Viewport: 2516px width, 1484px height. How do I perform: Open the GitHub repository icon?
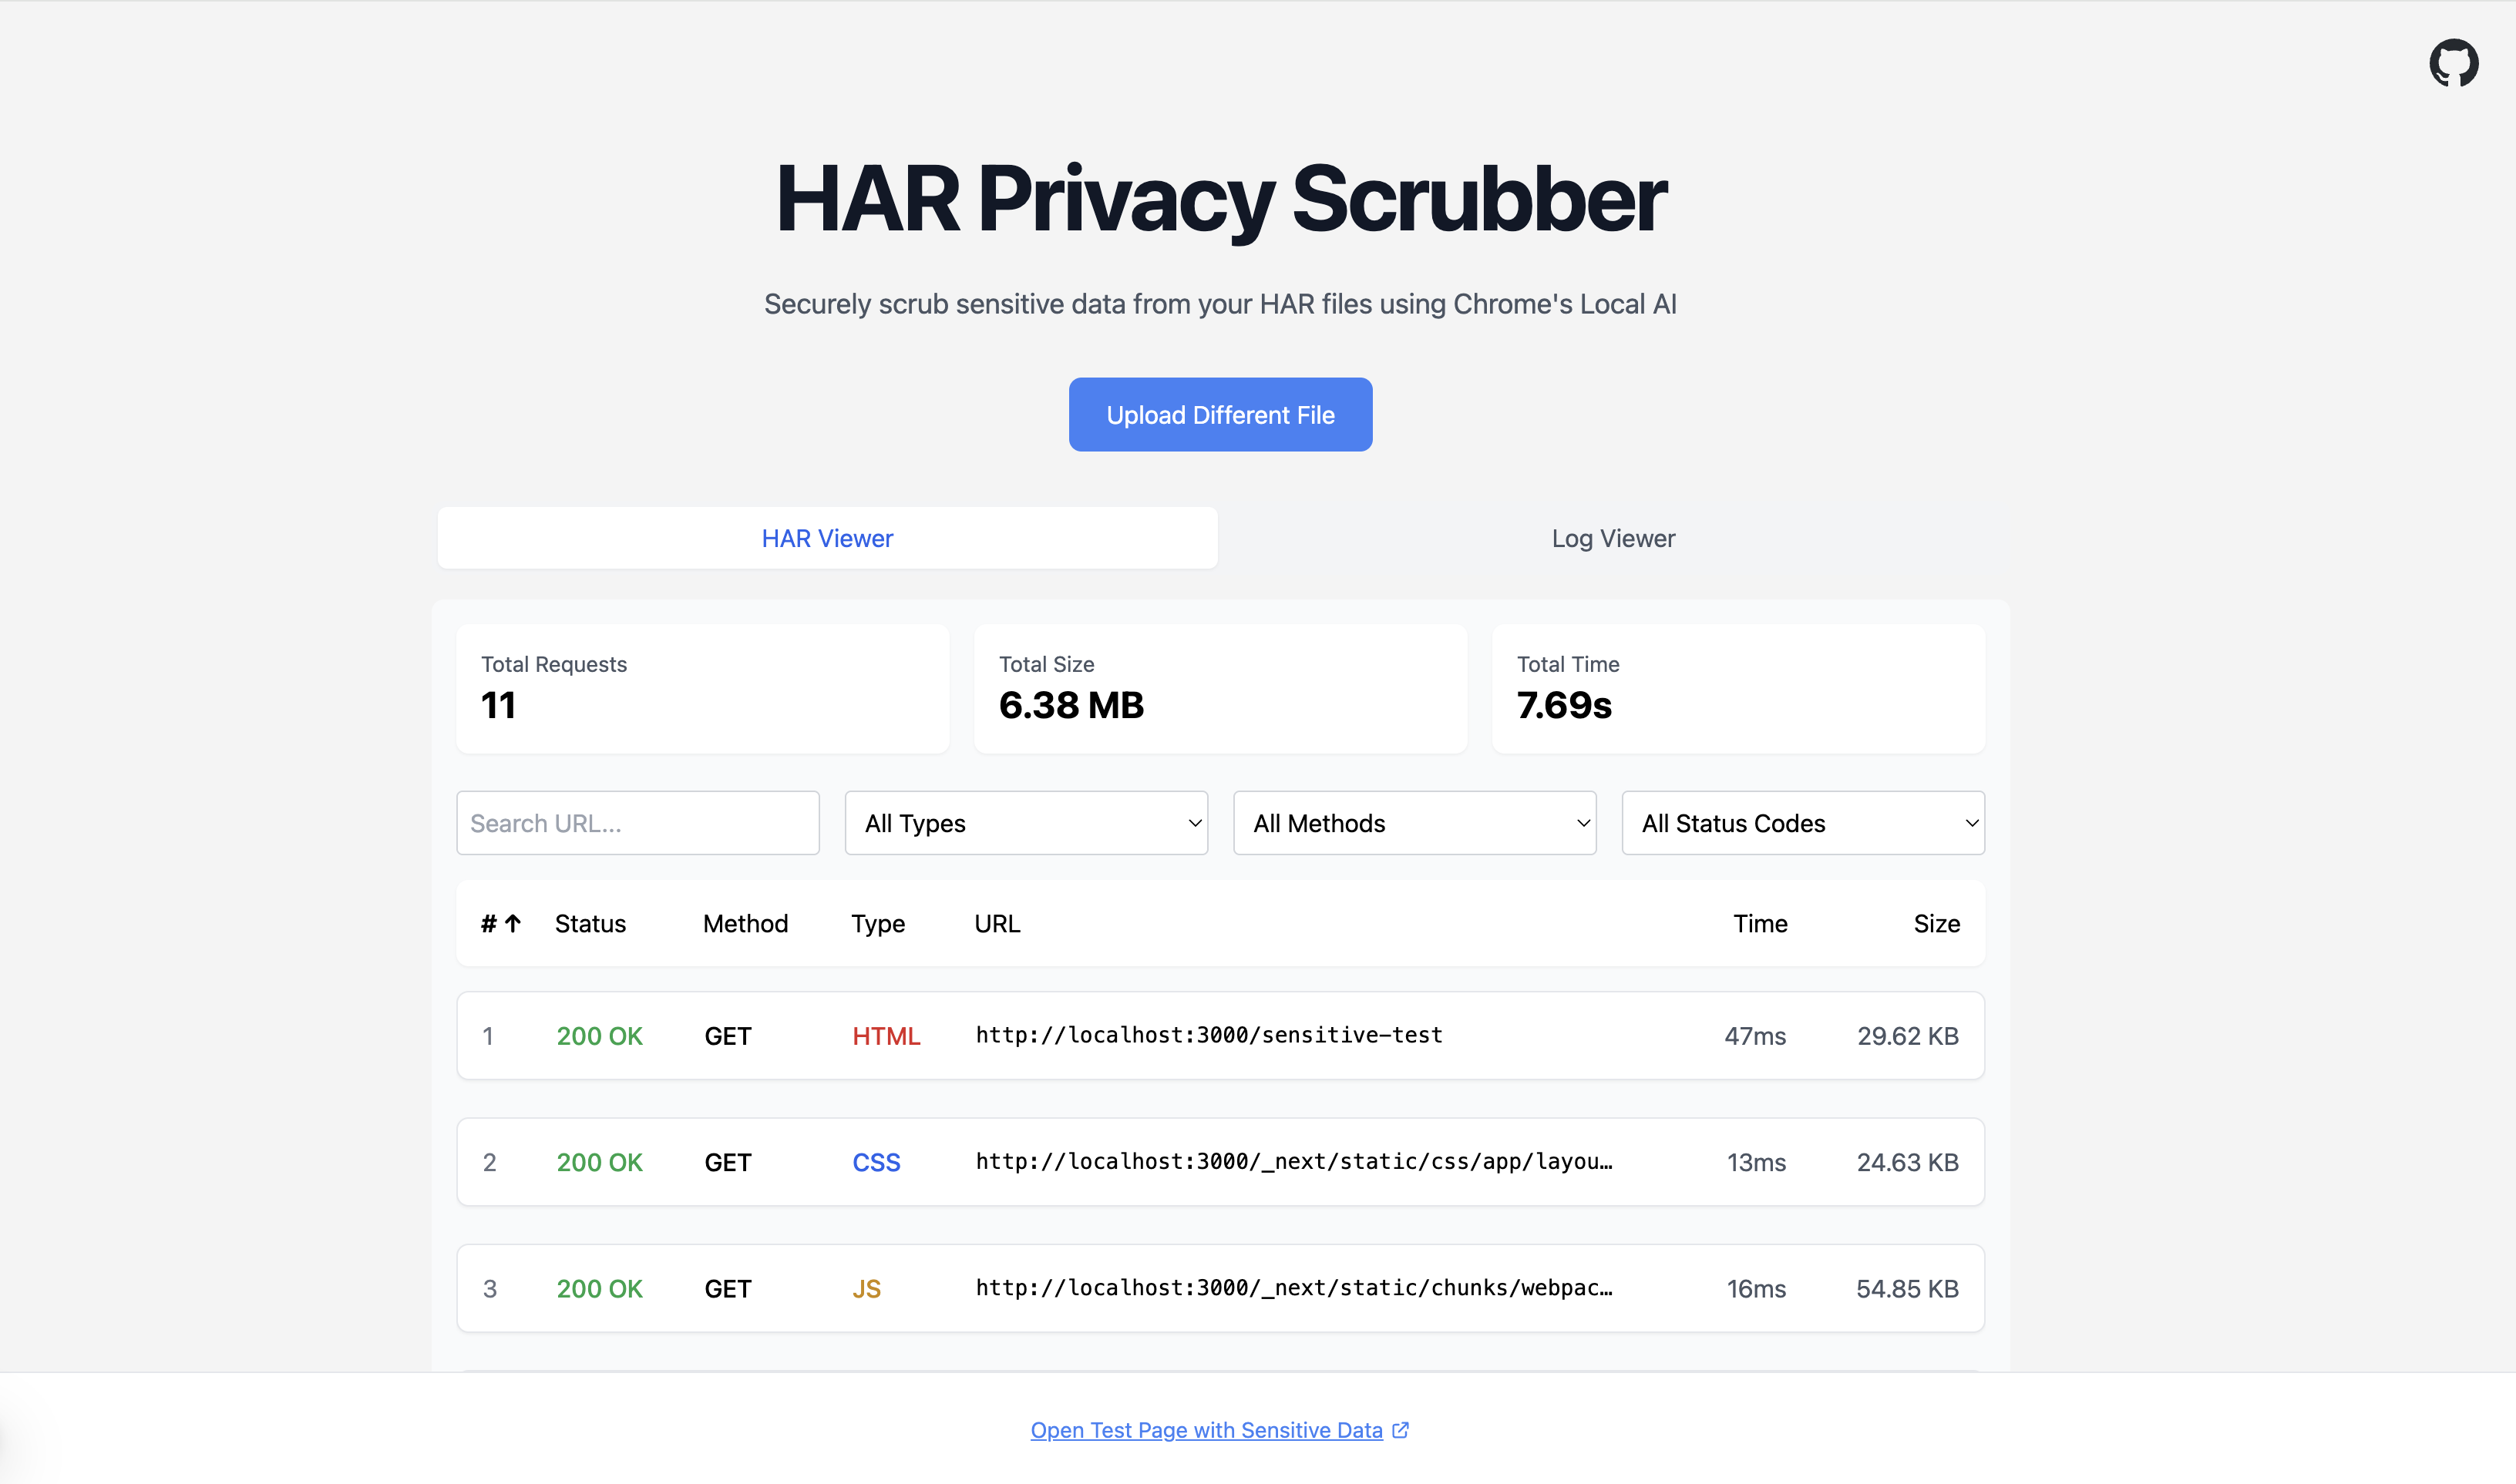[2453, 64]
